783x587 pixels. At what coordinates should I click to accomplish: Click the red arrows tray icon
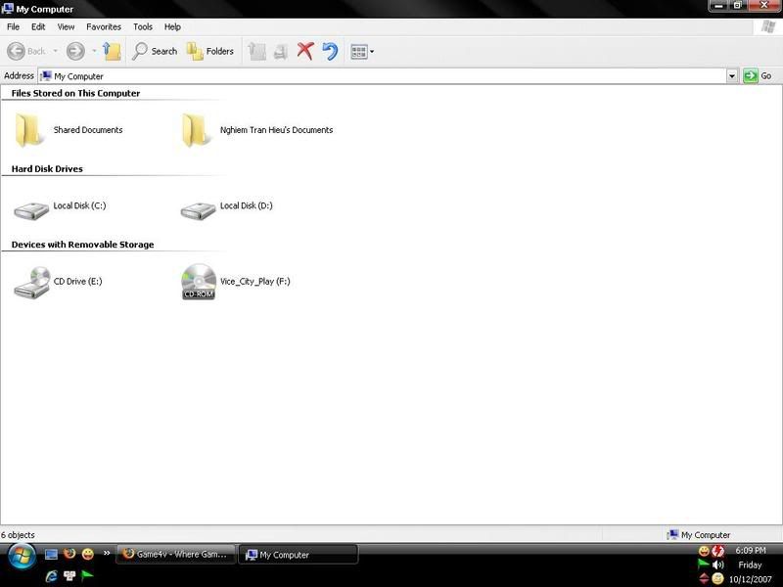coord(704,579)
